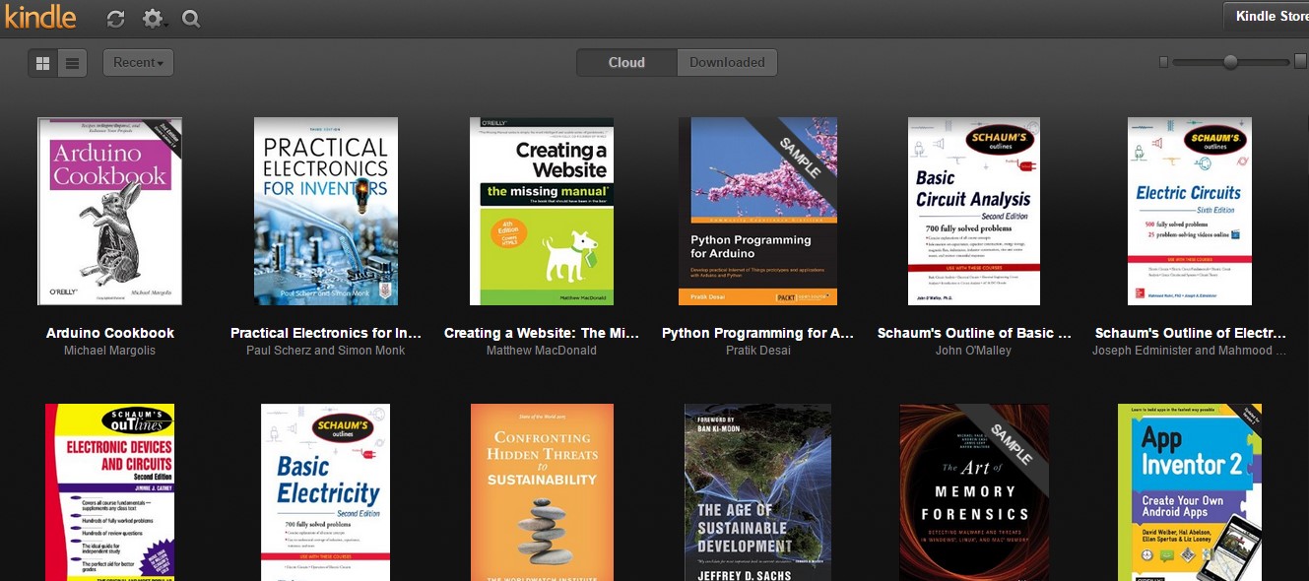
Task: Open the settings gear menu
Action: 154,19
